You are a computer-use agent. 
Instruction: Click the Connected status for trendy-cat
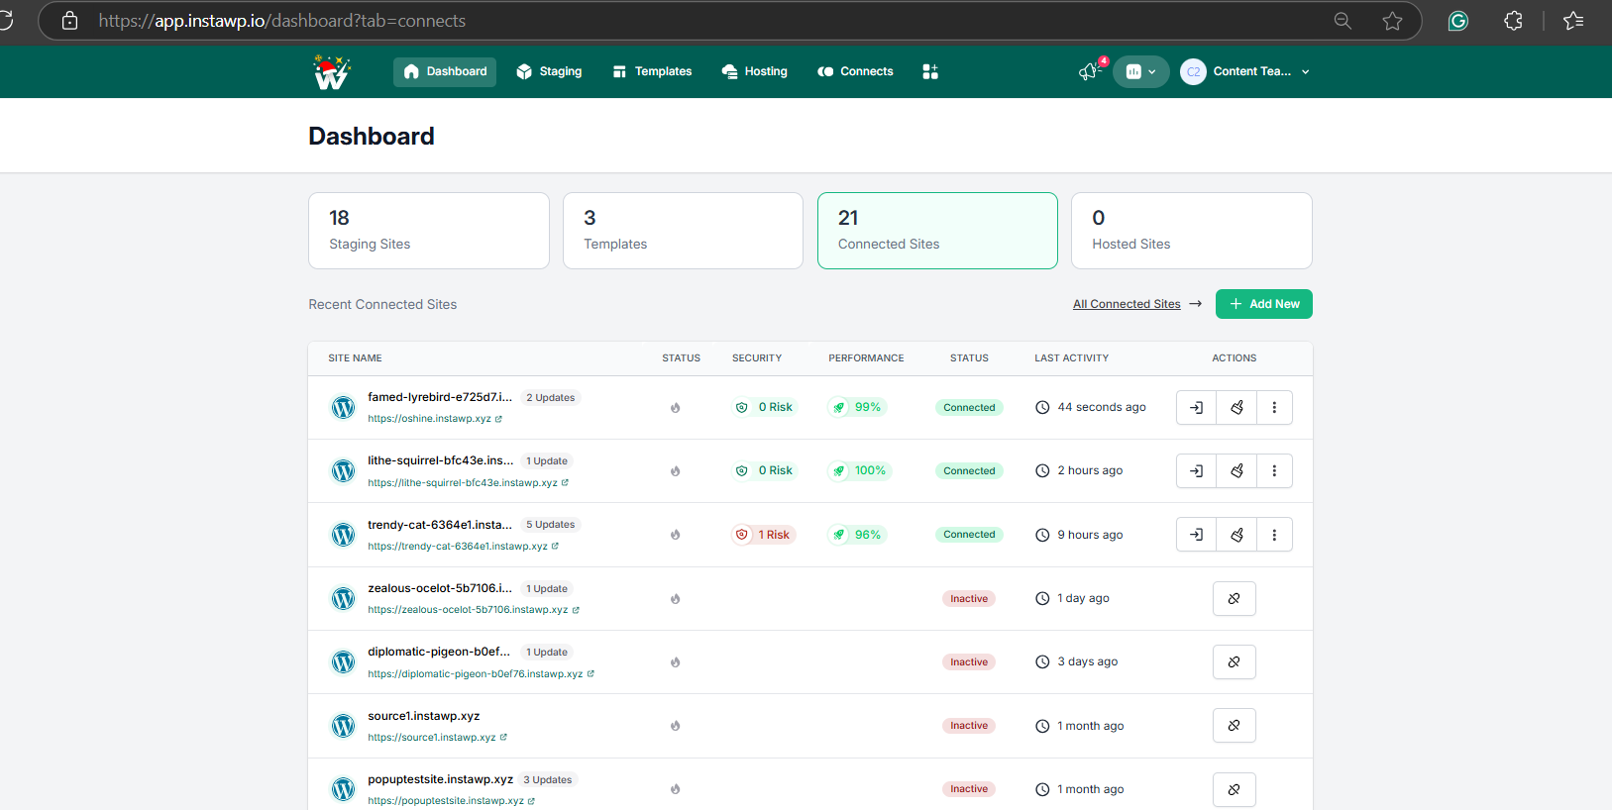click(969, 535)
